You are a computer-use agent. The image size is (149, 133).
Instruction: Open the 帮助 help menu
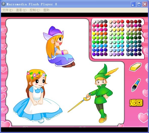coord(46,10)
